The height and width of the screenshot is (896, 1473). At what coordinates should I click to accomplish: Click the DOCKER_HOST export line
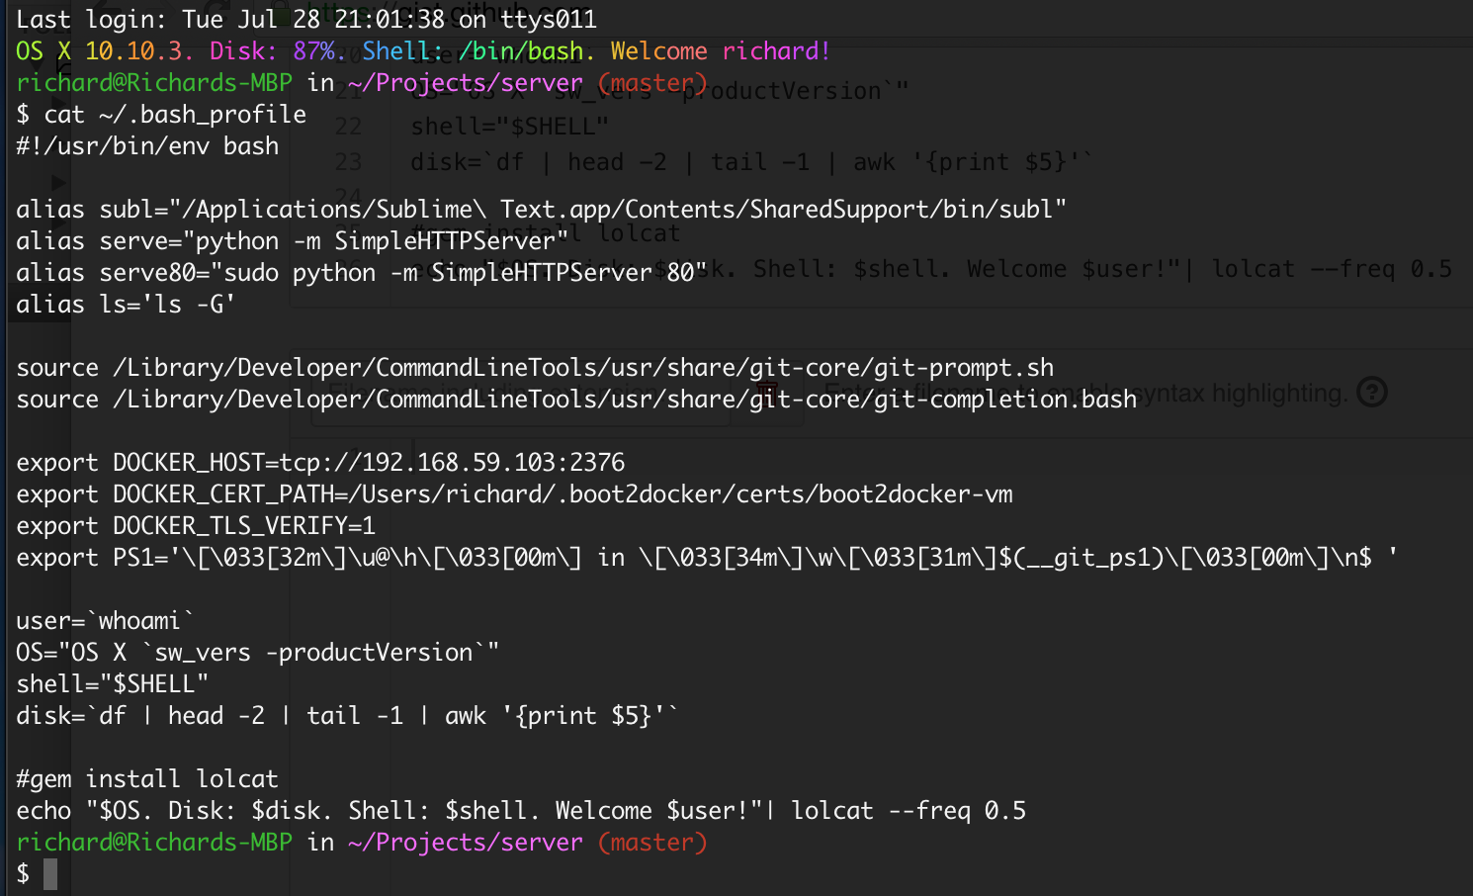320,463
